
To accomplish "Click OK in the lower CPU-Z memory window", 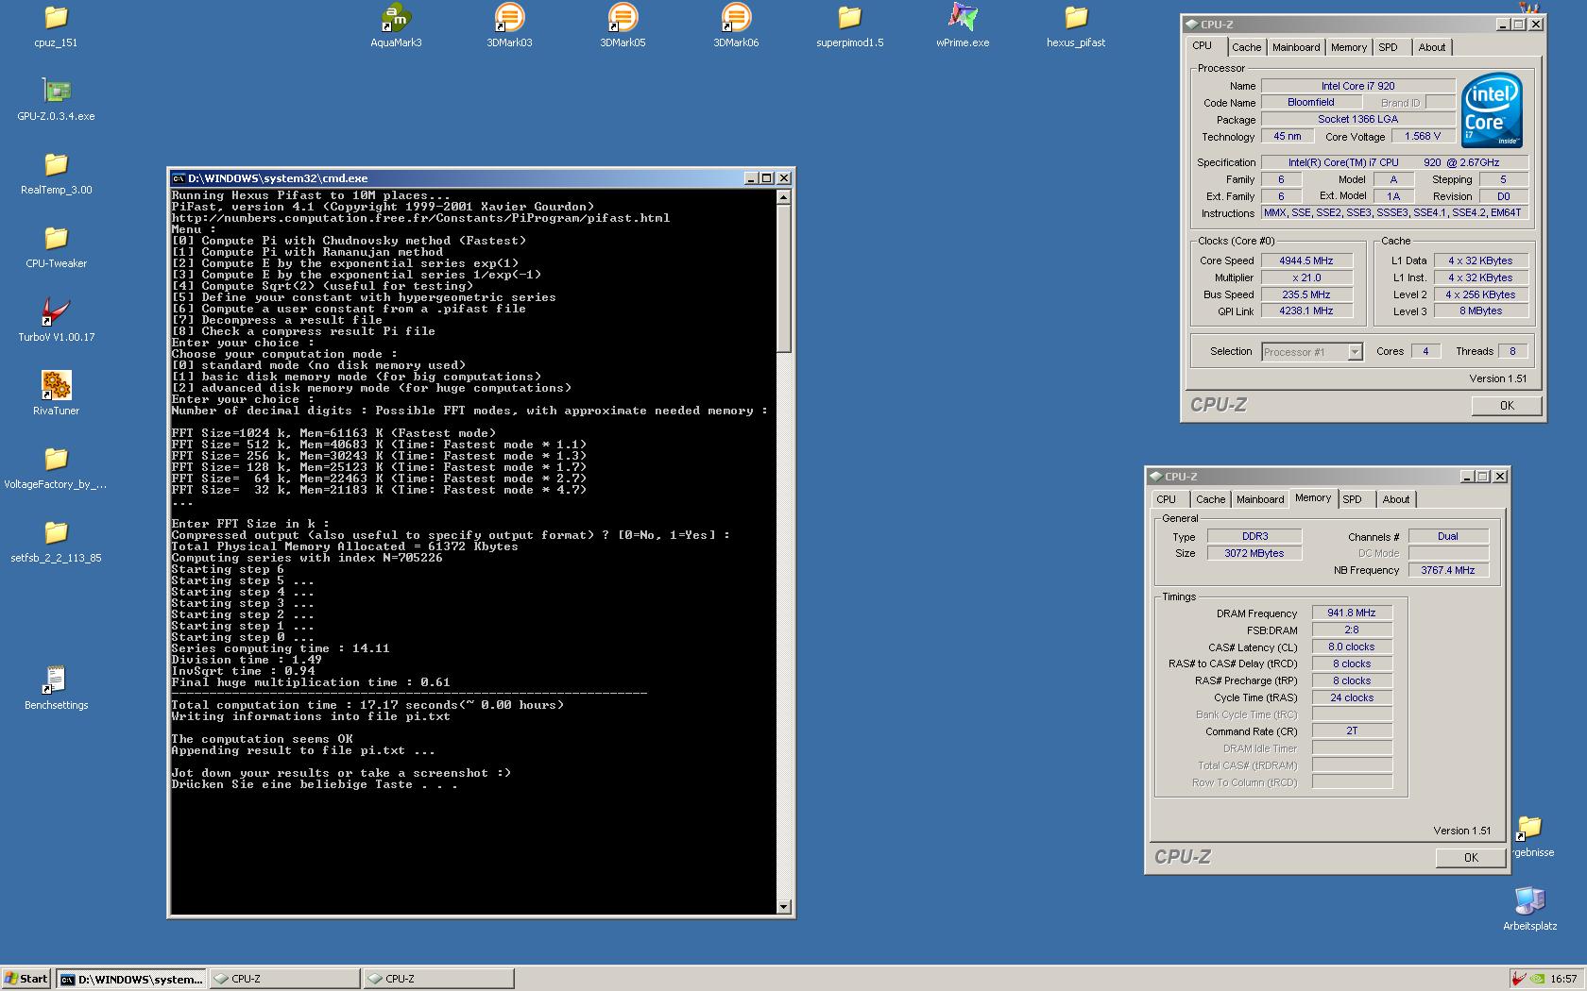I will click(x=1471, y=858).
